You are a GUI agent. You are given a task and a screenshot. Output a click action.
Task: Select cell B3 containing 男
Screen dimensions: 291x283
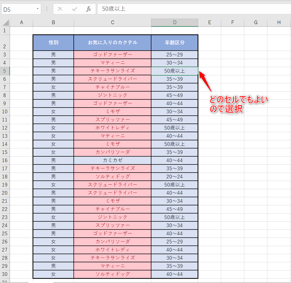click(x=53, y=55)
